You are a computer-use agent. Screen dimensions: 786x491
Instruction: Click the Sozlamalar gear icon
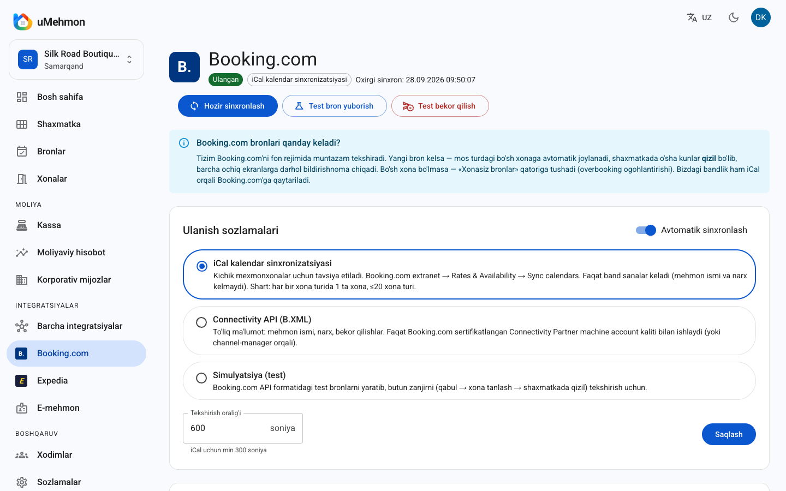(22, 482)
